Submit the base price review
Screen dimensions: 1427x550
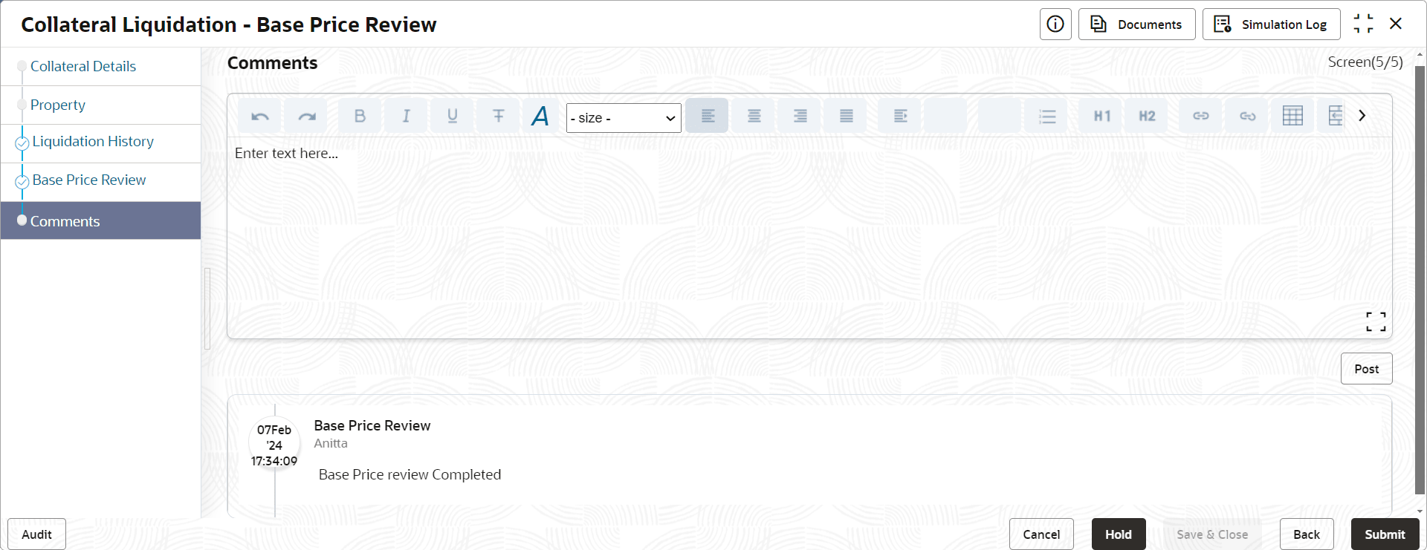[x=1385, y=534]
